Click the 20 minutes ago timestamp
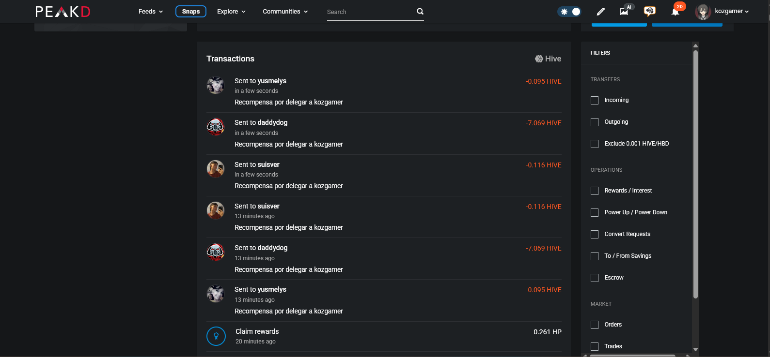 click(x=255, y=342)
